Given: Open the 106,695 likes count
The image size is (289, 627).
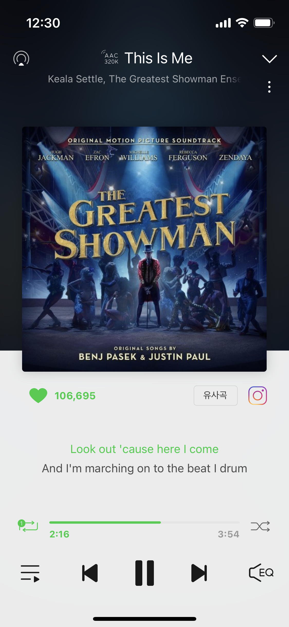Looking at the screenshot, I should click(x=75, y=396).
